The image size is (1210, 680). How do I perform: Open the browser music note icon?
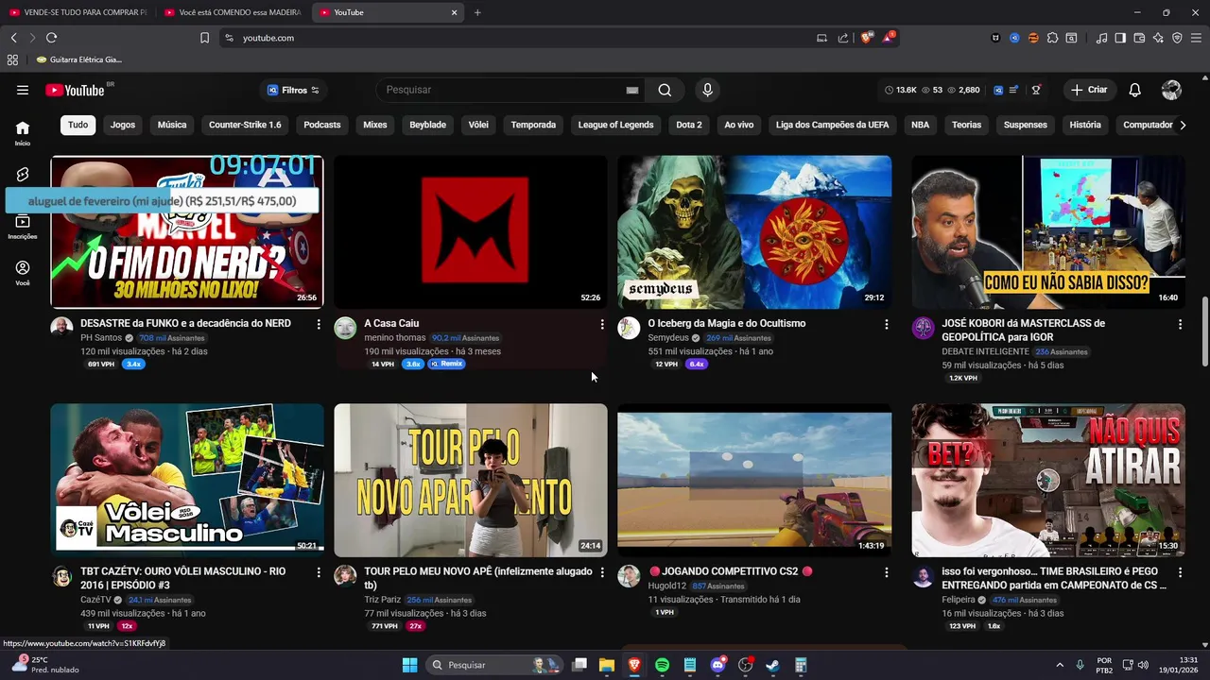(x=1101, y=38)
